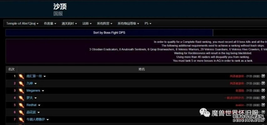Click the 名次 rank column header
Screen dimensions: 267x125
point(11,69)
